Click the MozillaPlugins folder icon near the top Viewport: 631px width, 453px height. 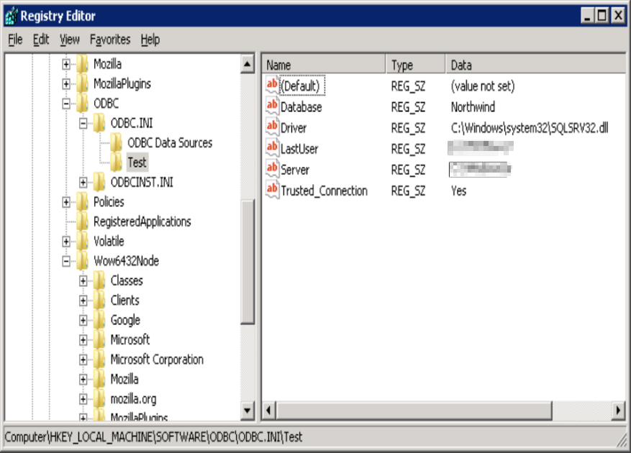[x=83, y=83]
